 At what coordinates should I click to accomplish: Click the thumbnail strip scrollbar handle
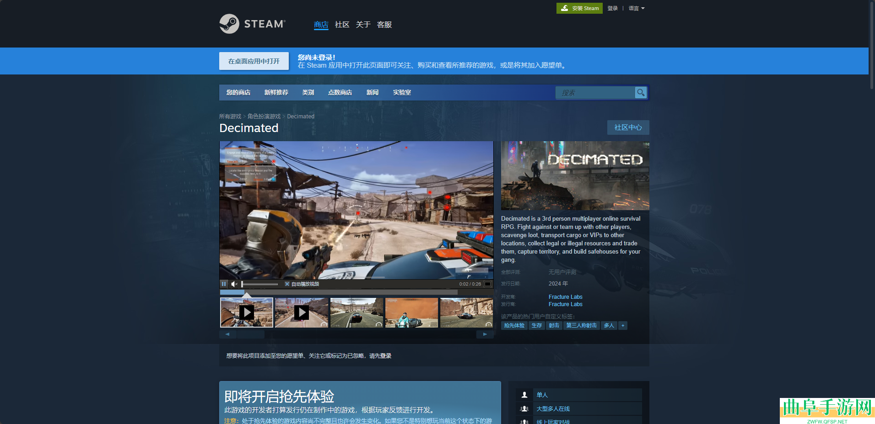point(250,334)
